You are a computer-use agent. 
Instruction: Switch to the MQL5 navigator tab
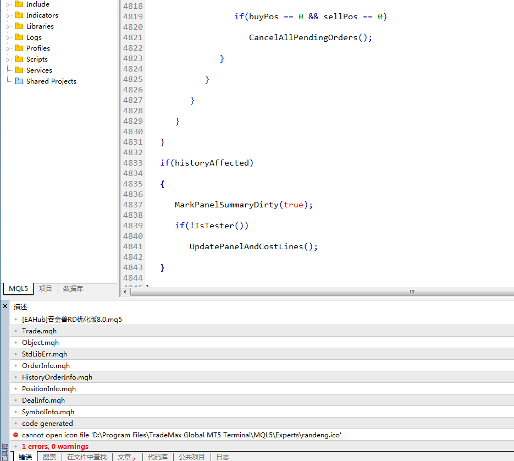pyautogui.click(x=18, y=289)
